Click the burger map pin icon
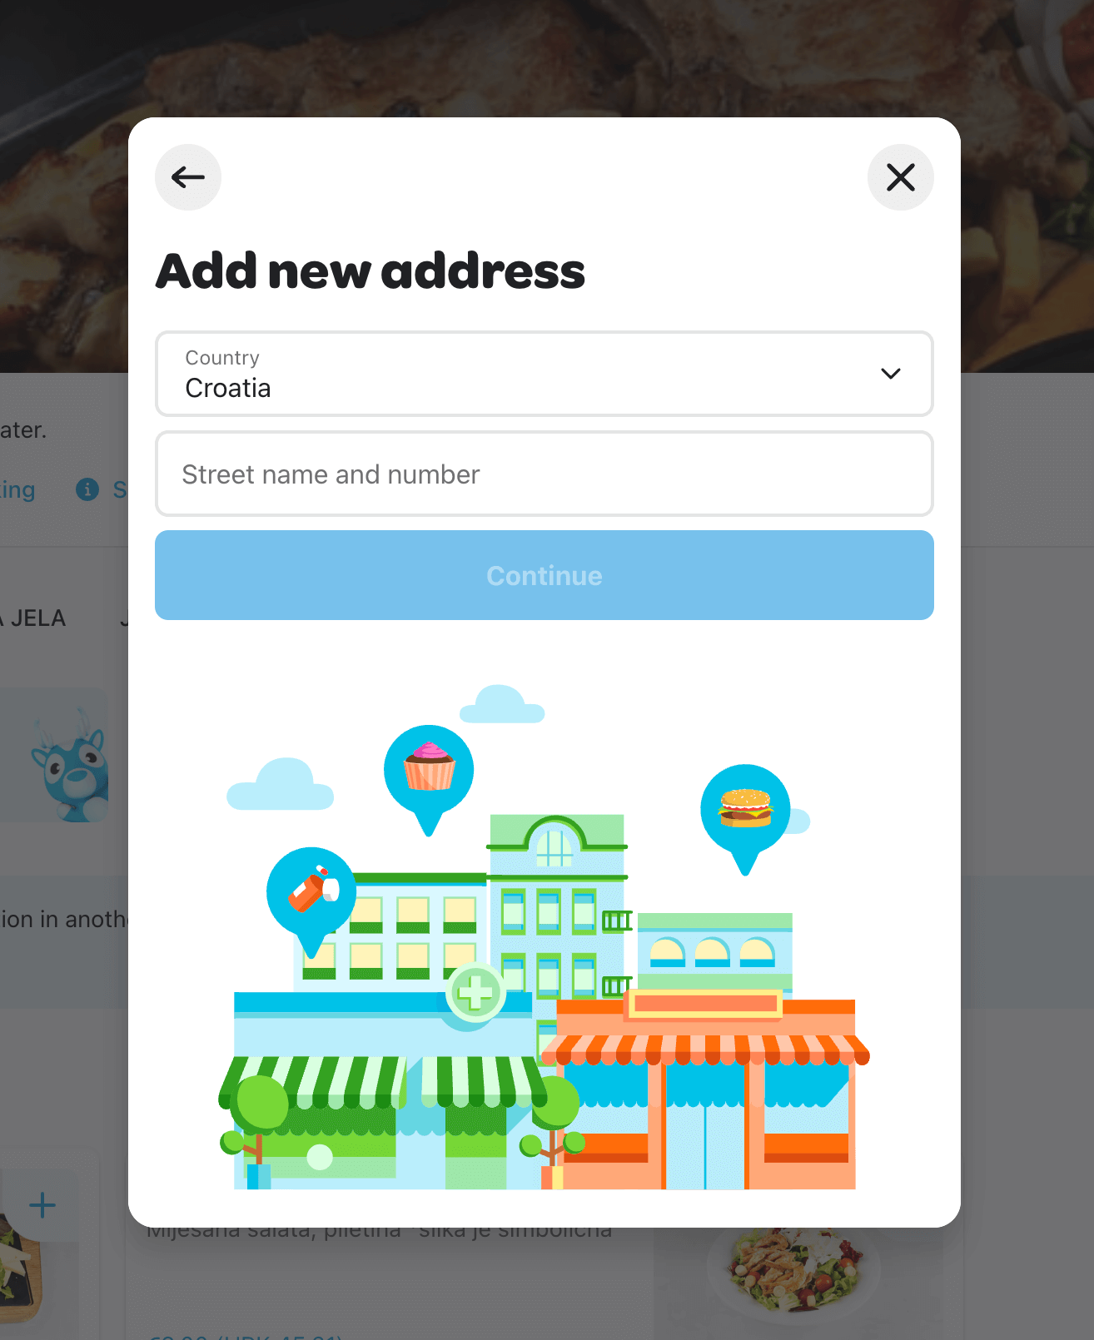Image resolution: width=1094 pixels, height=1340 pixels. 745,817
